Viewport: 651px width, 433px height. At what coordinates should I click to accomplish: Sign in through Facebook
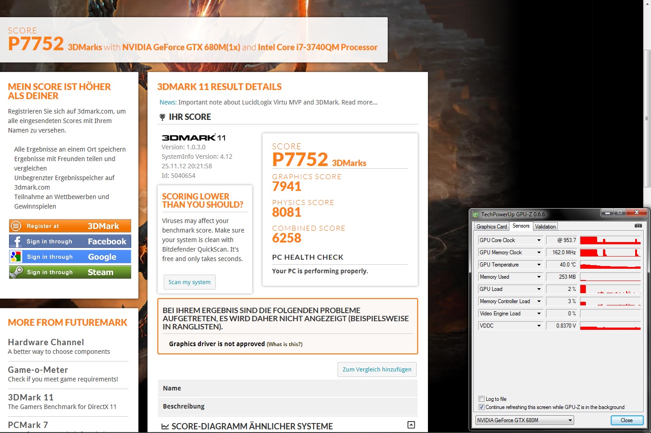coord(70,241)
